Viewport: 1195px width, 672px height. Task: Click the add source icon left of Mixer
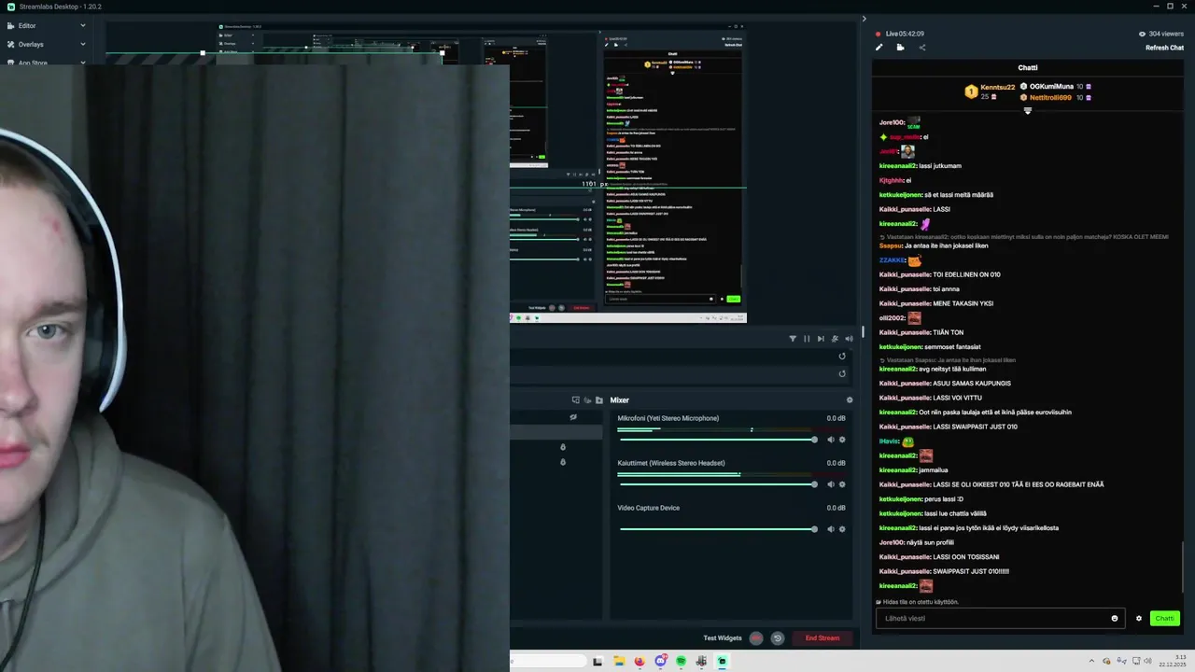tap(575, 400)
